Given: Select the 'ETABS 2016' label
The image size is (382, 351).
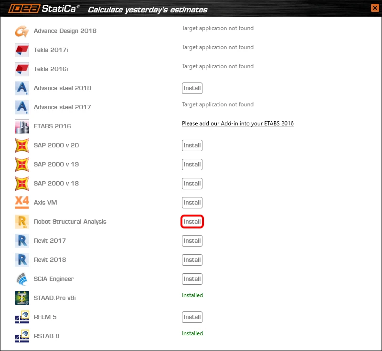Looking at the screenshot, I should [x=53, y=126].
